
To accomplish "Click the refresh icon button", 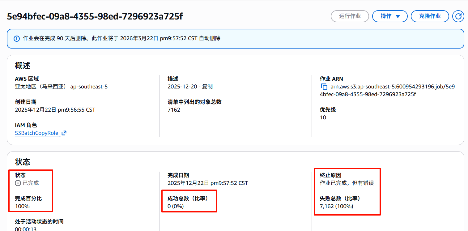I will pyautogui.click(x=458, y=16).
